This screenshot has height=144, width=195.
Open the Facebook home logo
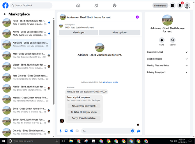[x=5, y=5]
